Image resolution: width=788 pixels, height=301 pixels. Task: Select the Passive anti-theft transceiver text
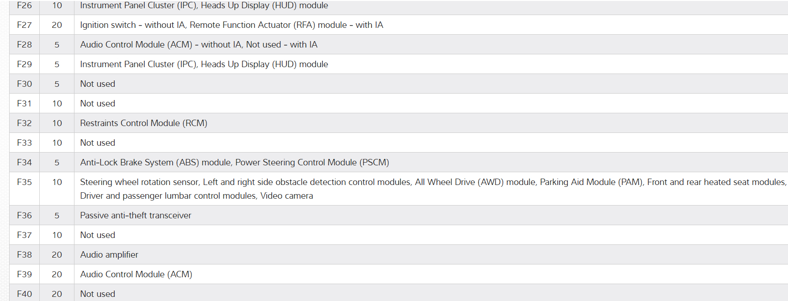[136, 216]
